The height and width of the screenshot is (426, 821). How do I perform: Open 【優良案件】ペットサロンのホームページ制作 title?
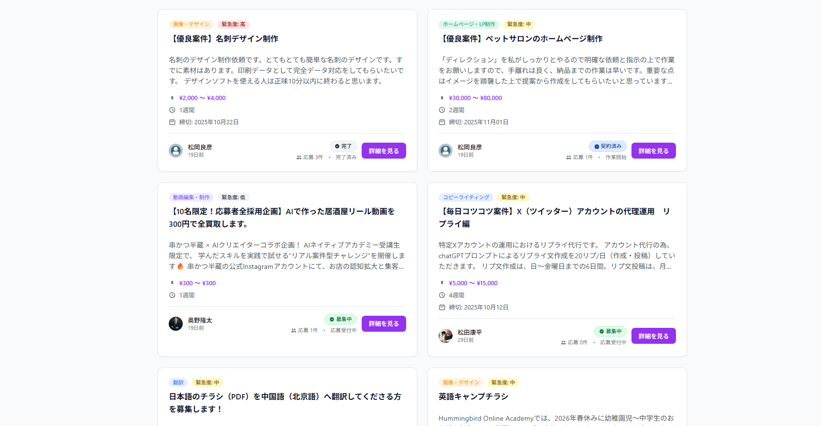click(x=521, y=39)
